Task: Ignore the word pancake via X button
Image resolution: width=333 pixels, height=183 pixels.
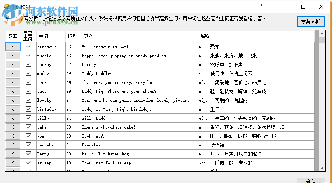Action: pyautogui.click(x=13, y=145)
